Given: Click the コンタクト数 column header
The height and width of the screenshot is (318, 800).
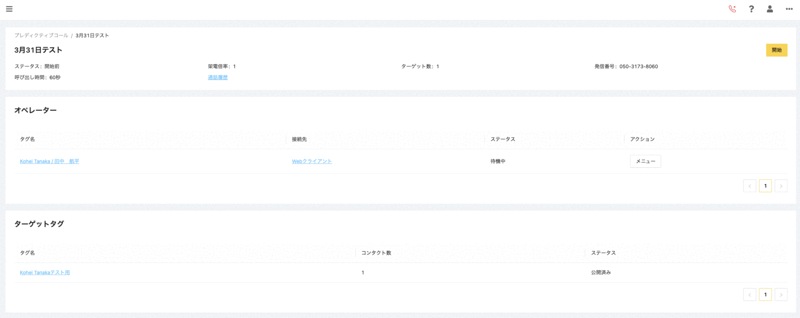Looking at the screenshot, I should (376, 253).
